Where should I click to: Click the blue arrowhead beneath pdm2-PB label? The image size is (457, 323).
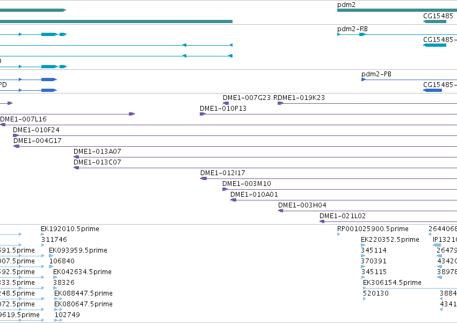(x=364, y=80)
